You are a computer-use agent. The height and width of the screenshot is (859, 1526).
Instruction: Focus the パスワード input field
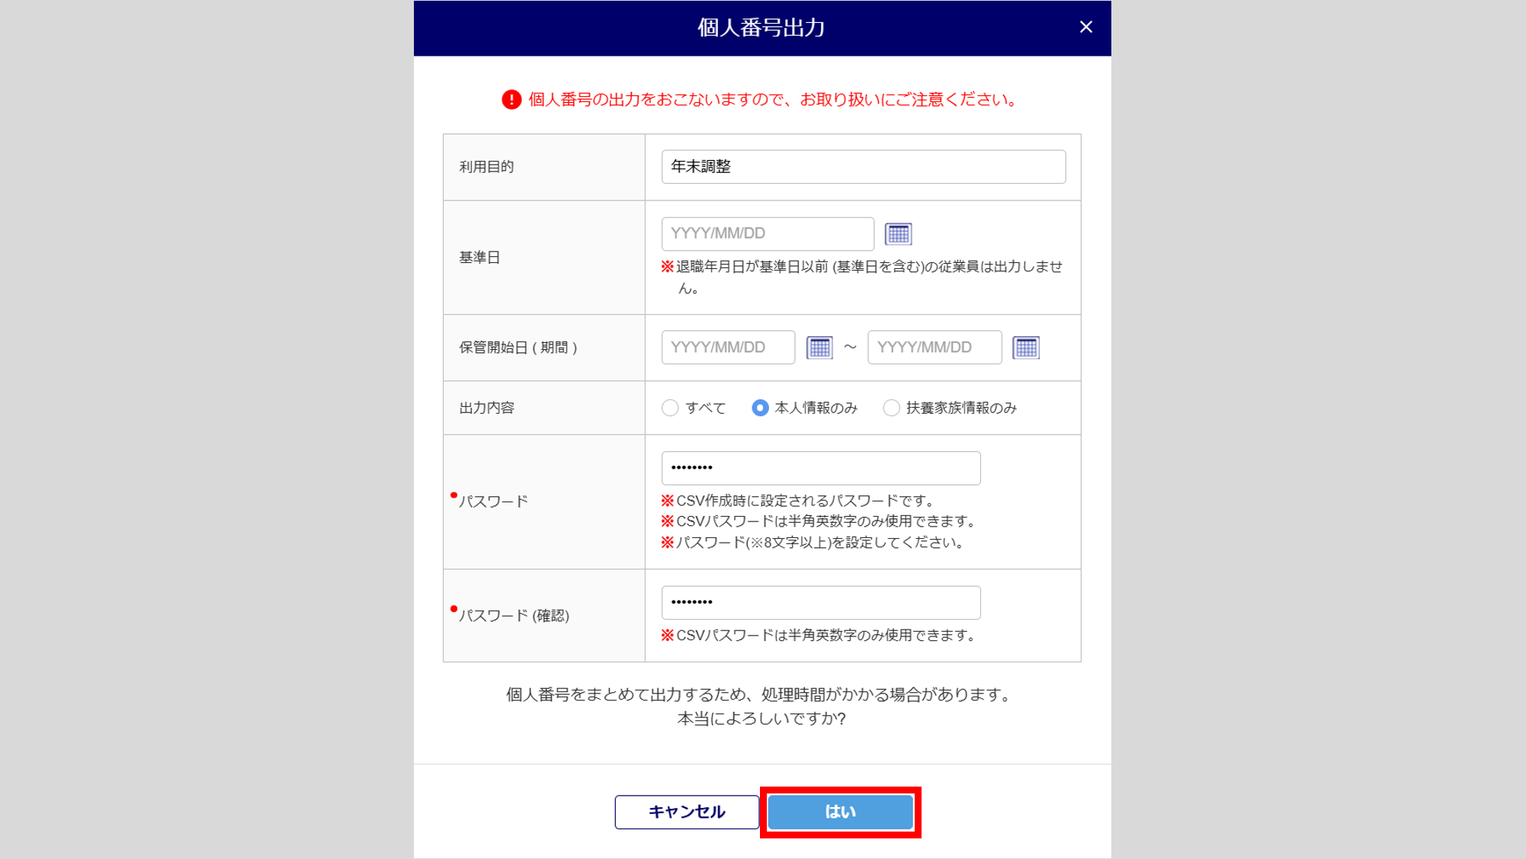820,468
